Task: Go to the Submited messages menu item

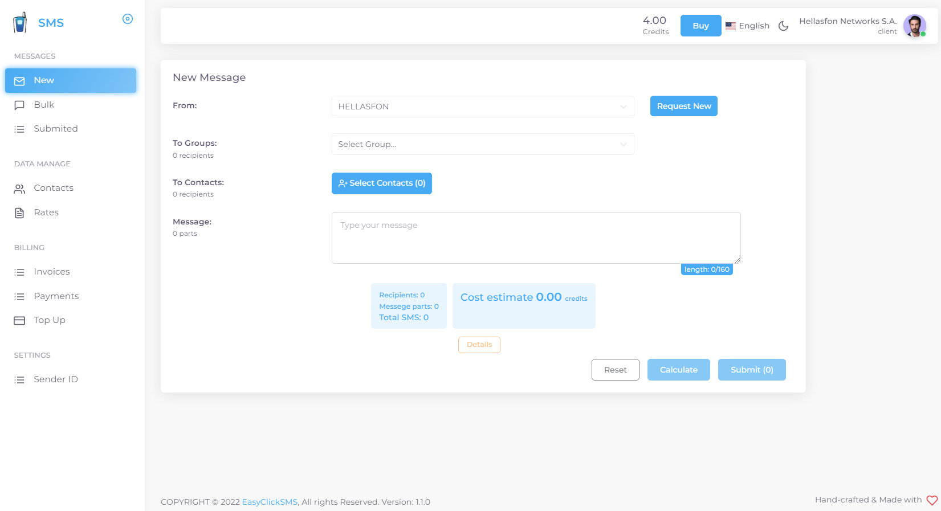Action: 71,129
